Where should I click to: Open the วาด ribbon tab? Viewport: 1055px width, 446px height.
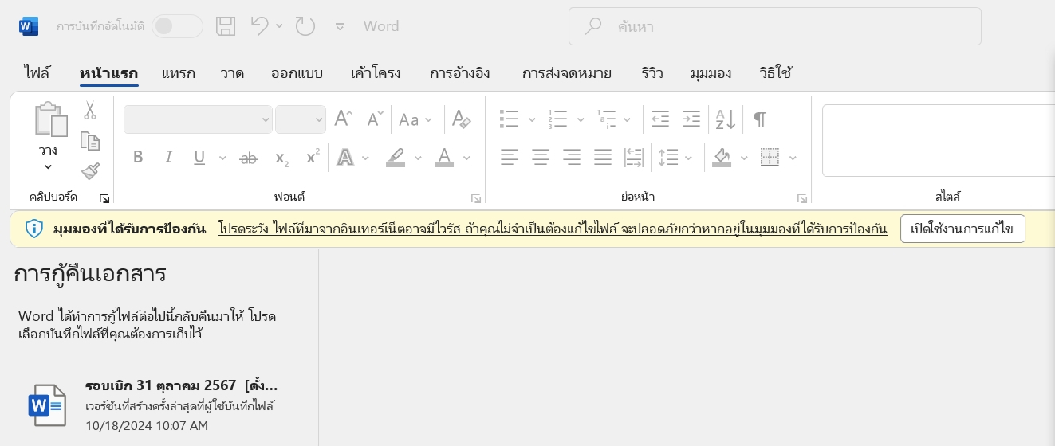click(232, 73)
